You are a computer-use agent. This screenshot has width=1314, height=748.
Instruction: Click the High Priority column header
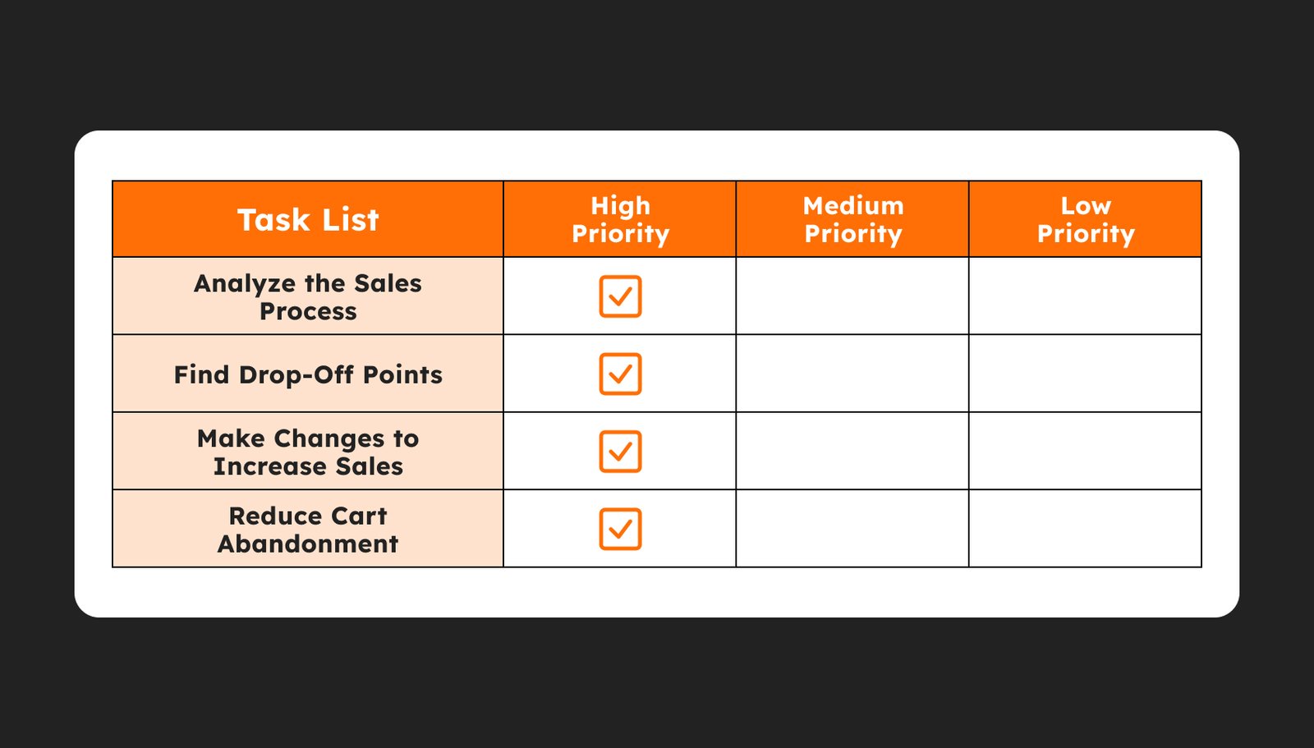tap(620, 219)
